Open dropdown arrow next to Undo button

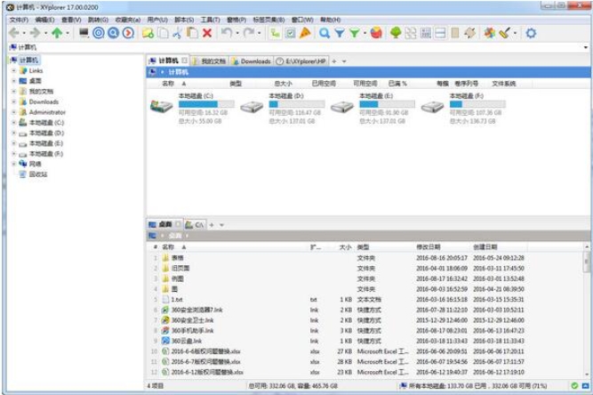tap(237, 33)
